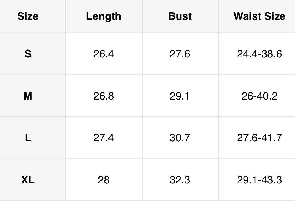Screen dimensions: 295x201
Task: Select the XL size row label
Action: [x=28, y=180]
